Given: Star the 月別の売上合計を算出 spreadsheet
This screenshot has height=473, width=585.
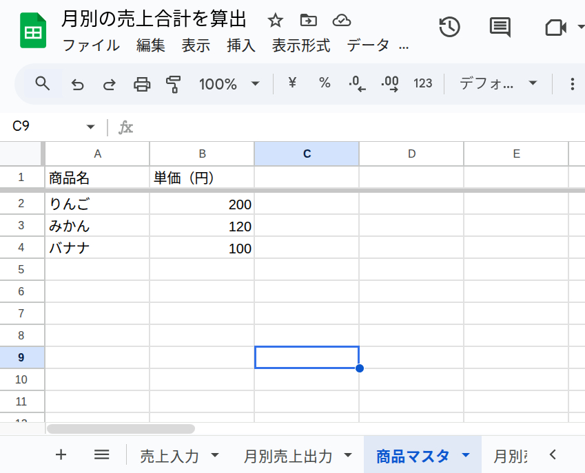Looking at the screenshot, I should pos(275,21).
